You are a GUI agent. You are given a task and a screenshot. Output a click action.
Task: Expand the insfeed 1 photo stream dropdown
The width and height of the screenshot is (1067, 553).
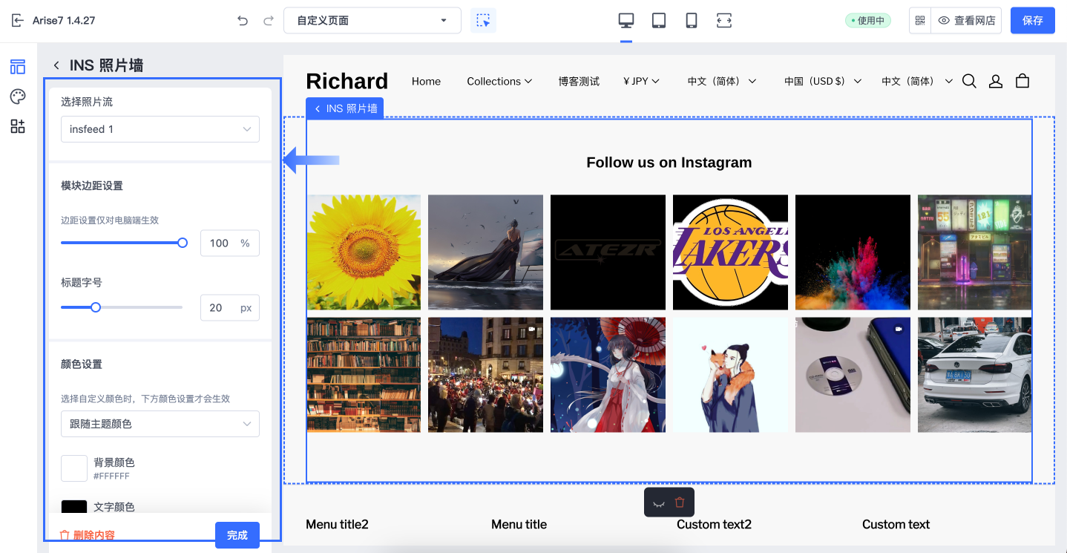tap(160, 129)
